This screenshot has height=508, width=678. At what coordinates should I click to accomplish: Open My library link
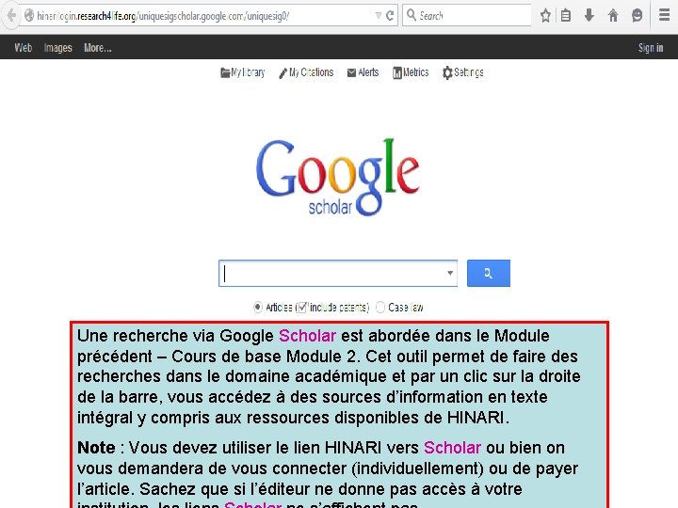(x=243, y=72)
